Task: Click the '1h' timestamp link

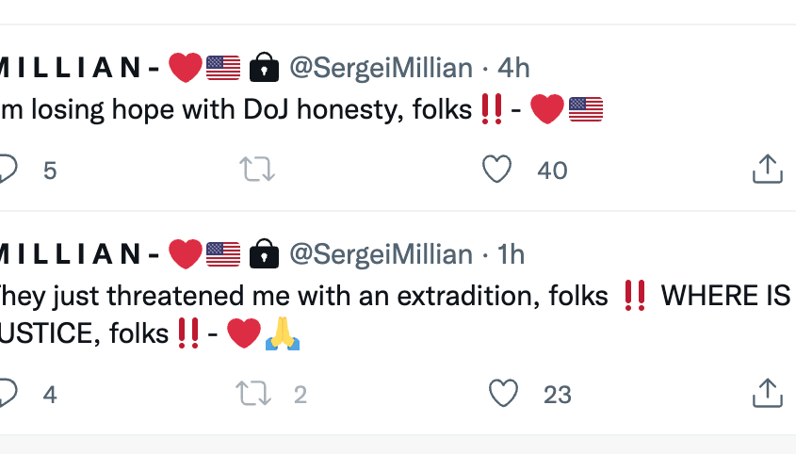Action: click(x=512, y=254)
